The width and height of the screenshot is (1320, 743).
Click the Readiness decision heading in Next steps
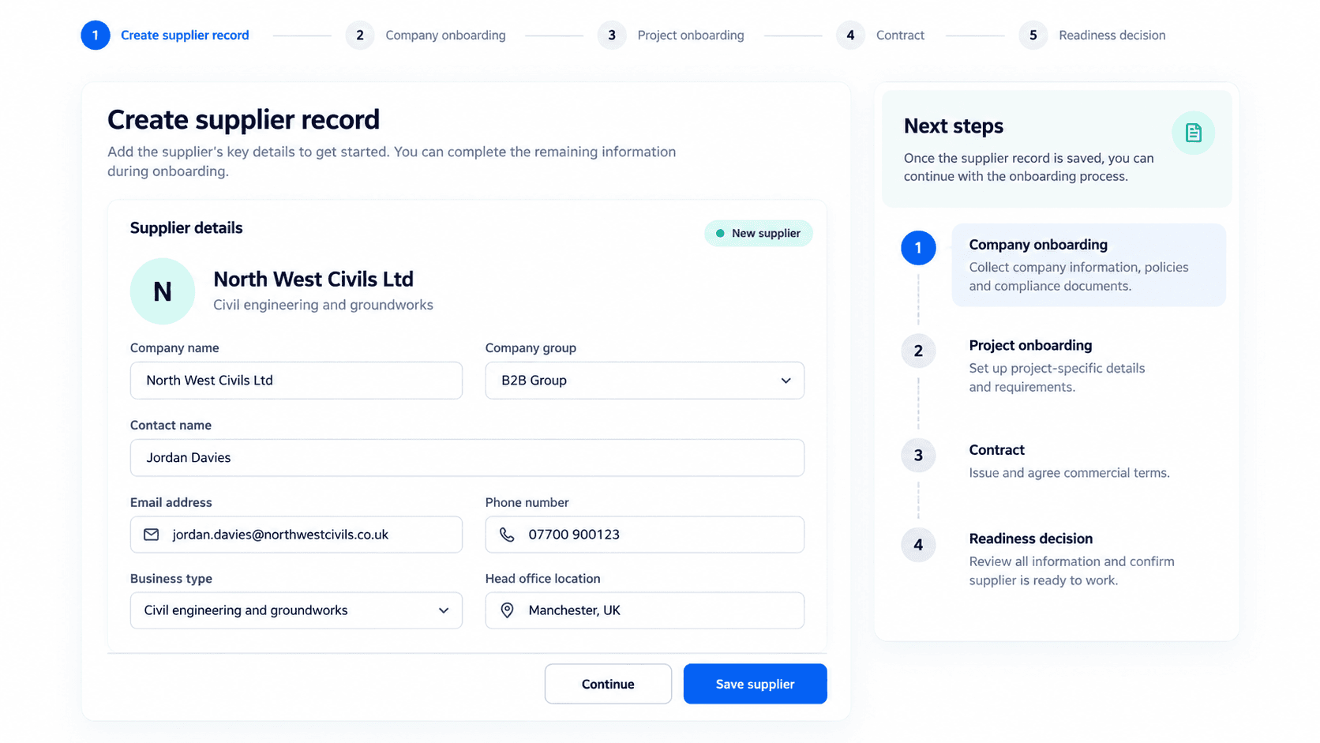point(1030,538)
